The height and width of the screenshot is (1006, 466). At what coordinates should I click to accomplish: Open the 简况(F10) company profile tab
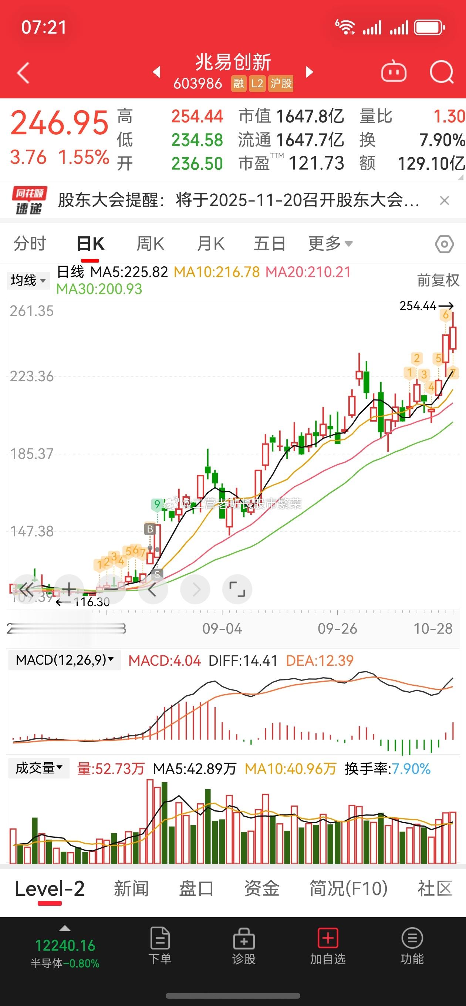[348, 888]
